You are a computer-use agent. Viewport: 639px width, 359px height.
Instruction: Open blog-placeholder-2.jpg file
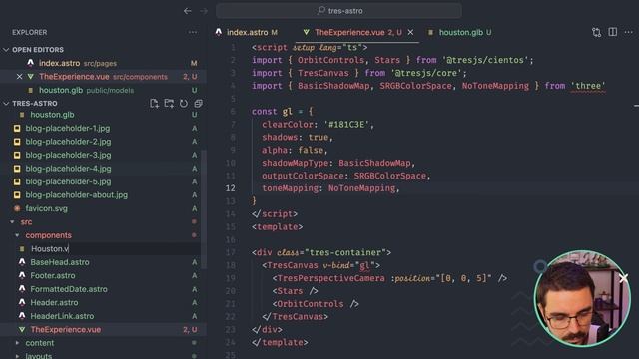pos(101,142)
